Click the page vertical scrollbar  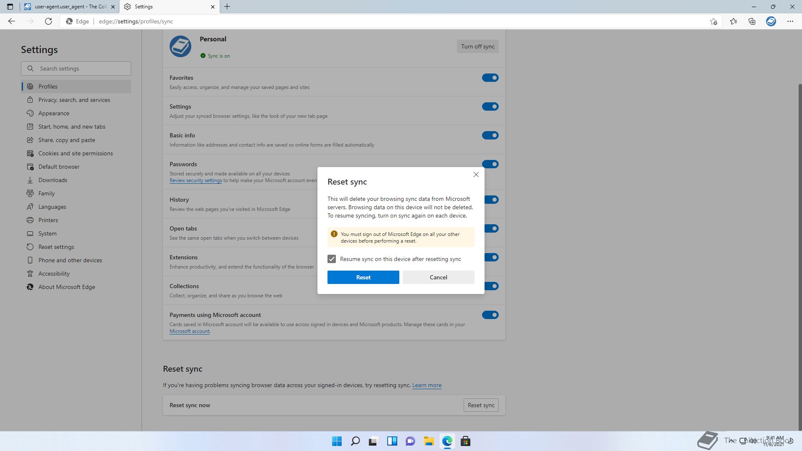[x=800, y=256]
